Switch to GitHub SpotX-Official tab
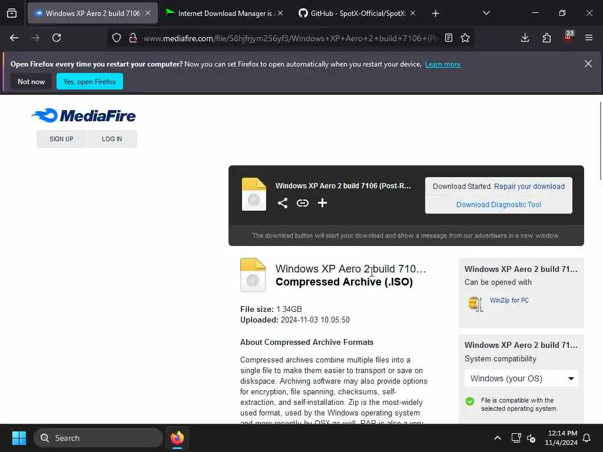The height and width of the screenshot is (452, 603). point(358,13)
